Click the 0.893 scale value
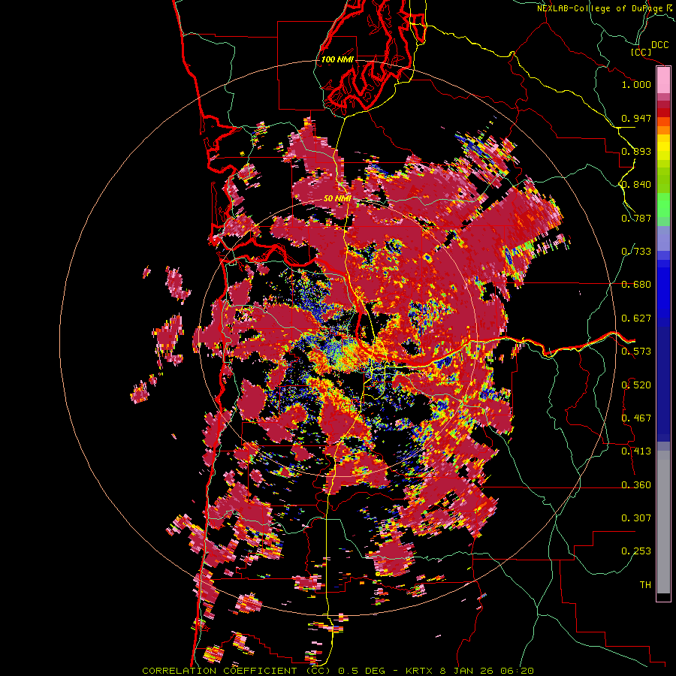Screen dimensions: 676x676 pos(636,151)
